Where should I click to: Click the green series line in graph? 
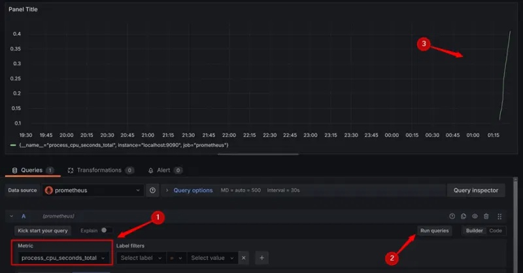coord(505,75)
